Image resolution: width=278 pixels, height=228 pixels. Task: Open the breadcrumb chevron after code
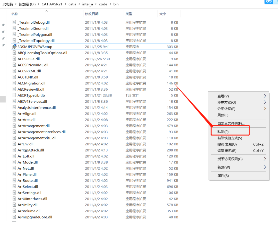(x=110, y=4)
